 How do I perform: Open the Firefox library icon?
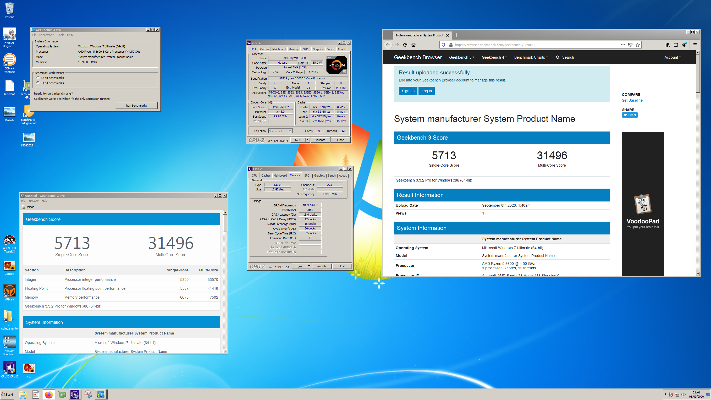[x=667, y=45]
